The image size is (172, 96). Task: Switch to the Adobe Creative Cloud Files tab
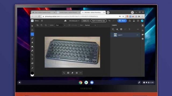43,13
